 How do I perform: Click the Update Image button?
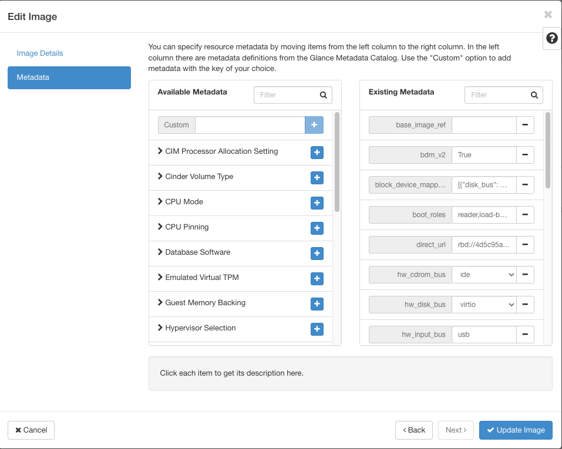(516, 430)
